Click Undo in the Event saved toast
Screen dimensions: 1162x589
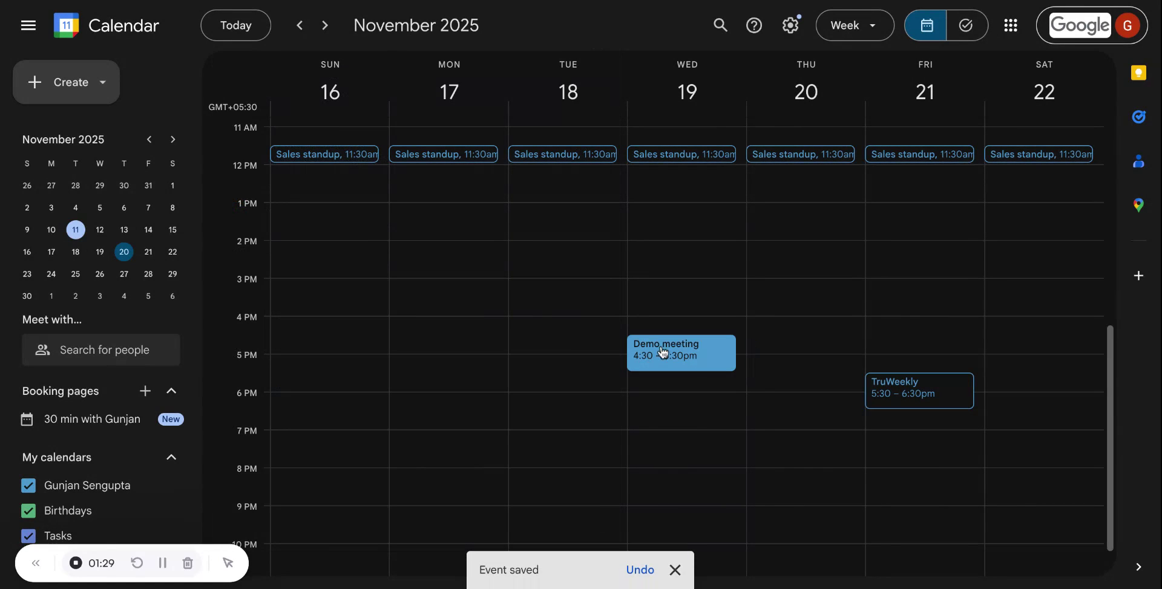click(640, 569)
